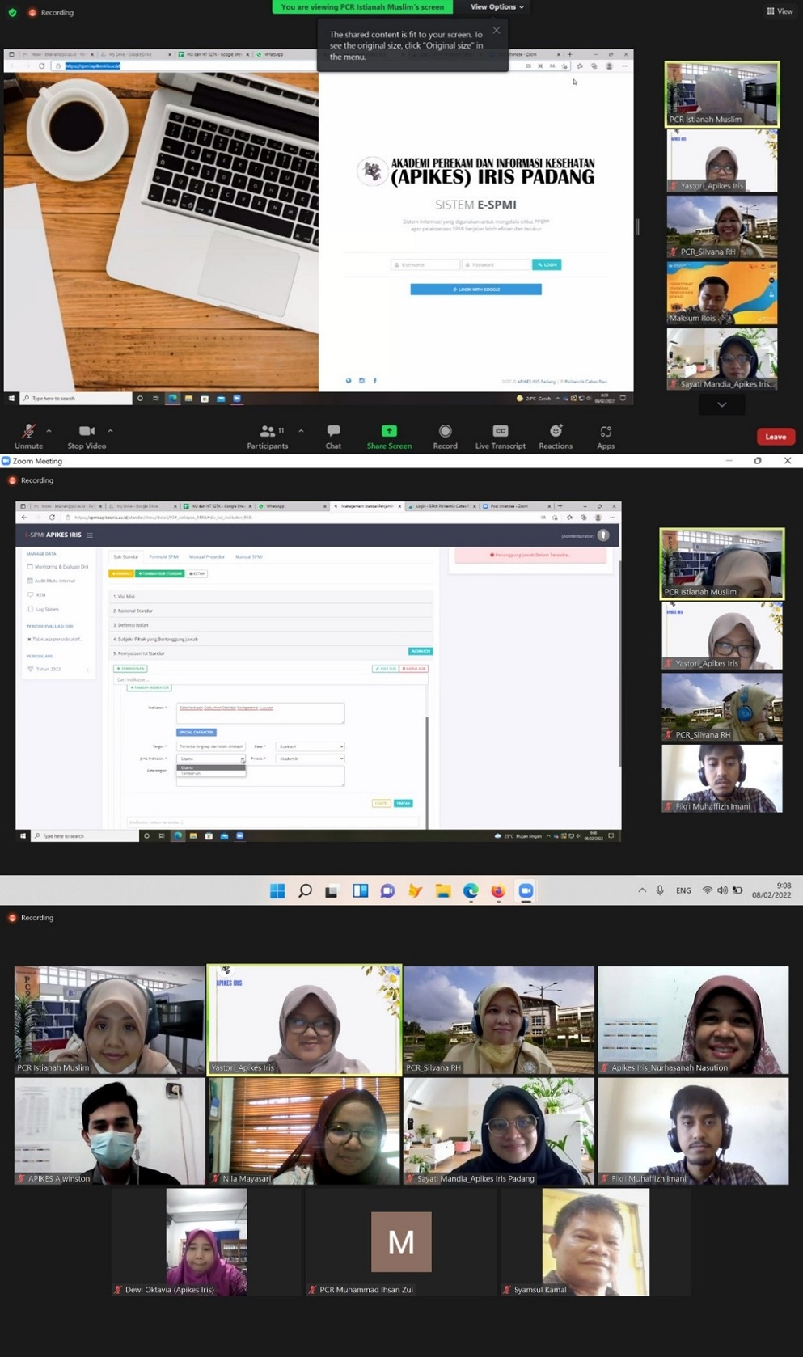The image size is (803, 1357).
Task: Enable Live Transcript captions
Action: [500, 437]
